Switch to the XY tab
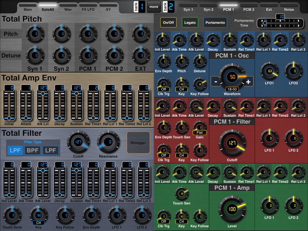This screenshot has width=308, height=231. [x=108, y=8]
